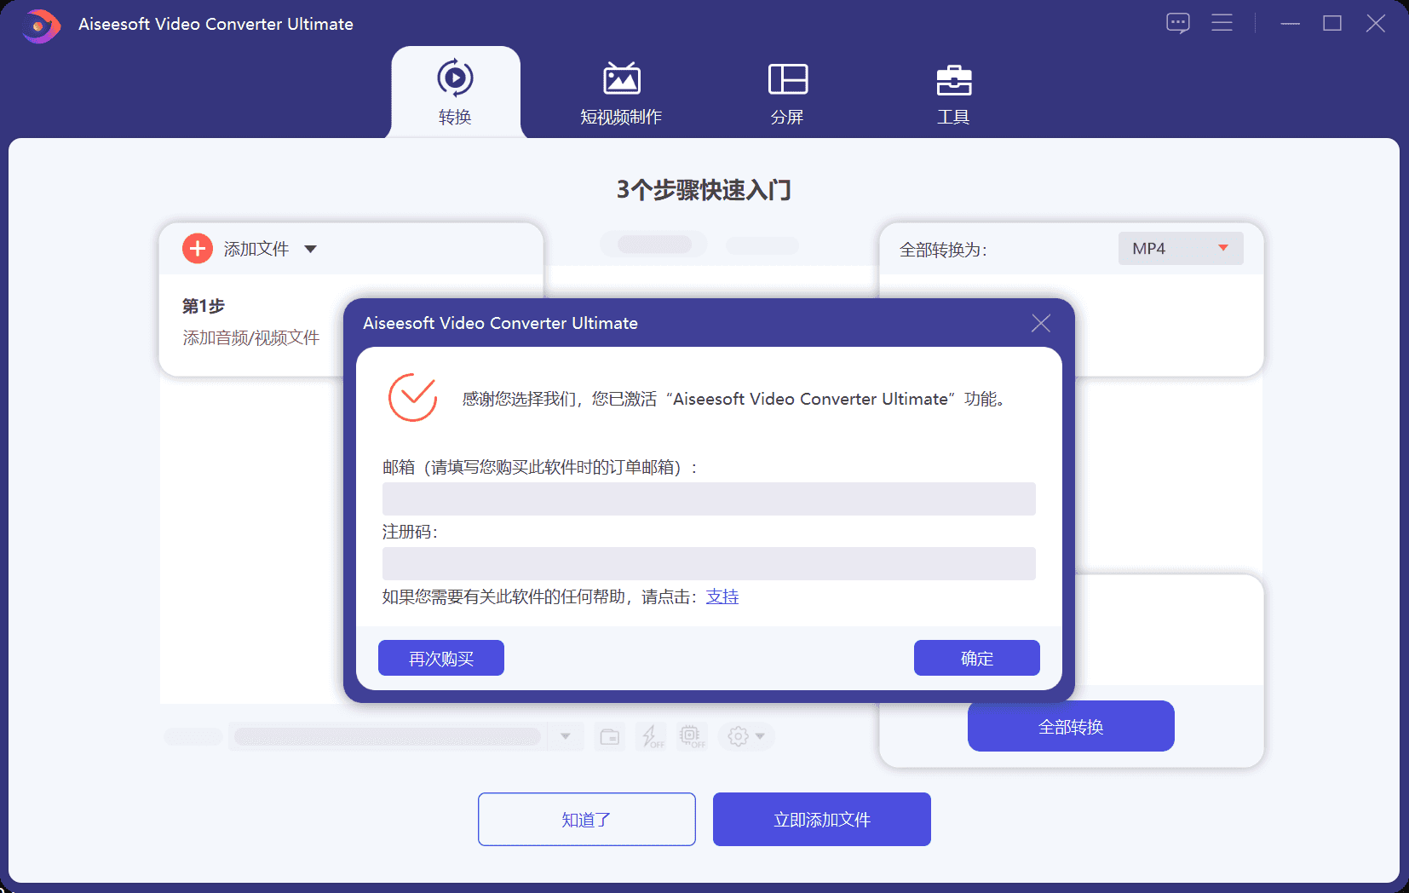Minimize the application window

coord(1291,23)
